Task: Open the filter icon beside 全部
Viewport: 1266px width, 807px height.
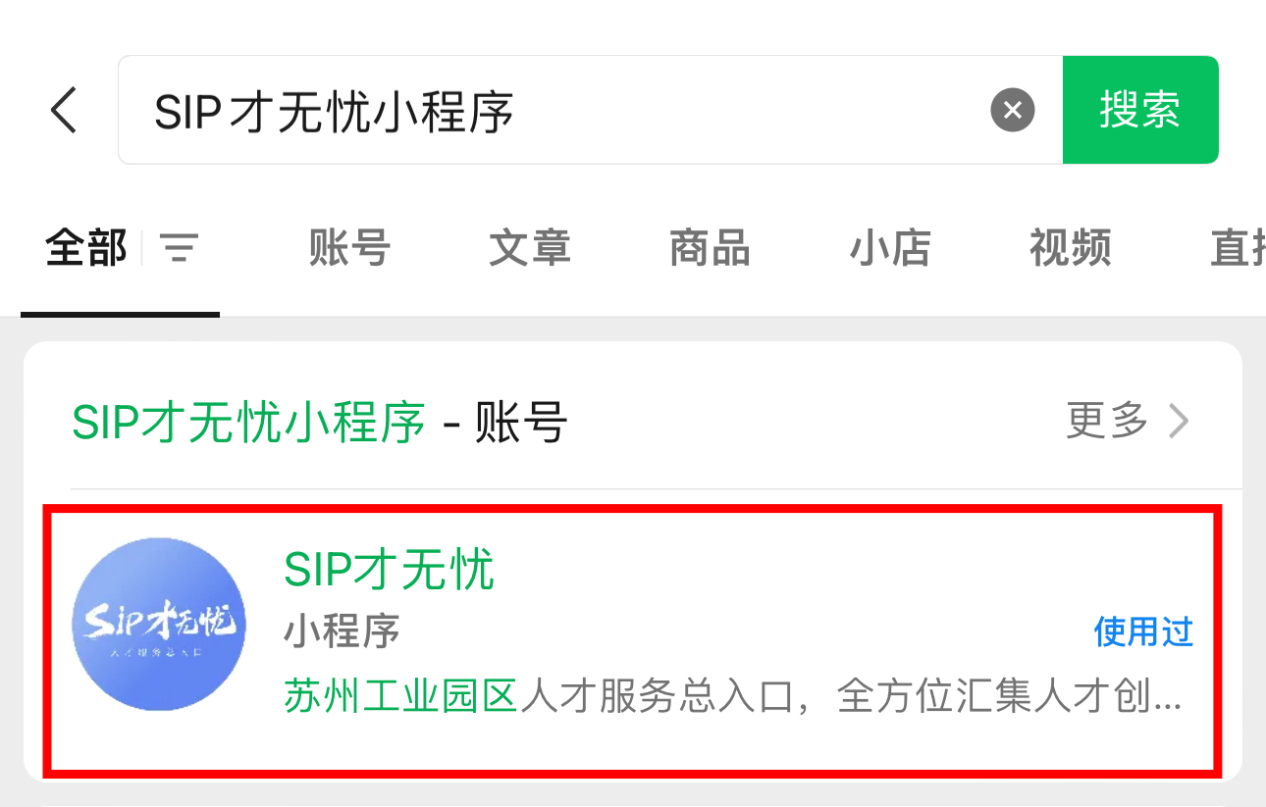Action: pos(180,249)
